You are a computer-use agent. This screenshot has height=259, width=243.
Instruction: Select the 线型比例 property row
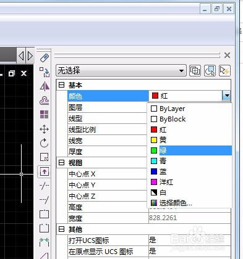click(x=107, y=129)
